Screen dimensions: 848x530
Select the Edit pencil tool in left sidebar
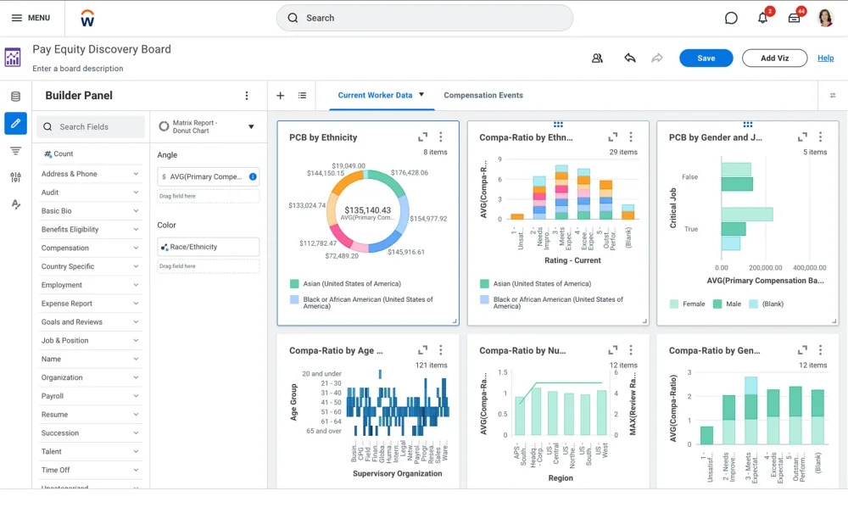point(15,124)
